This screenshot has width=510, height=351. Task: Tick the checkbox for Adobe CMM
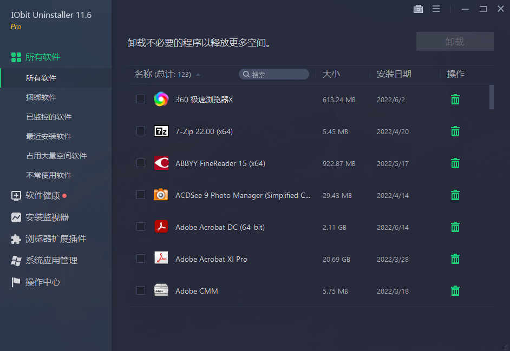click(x=141, y=291)
